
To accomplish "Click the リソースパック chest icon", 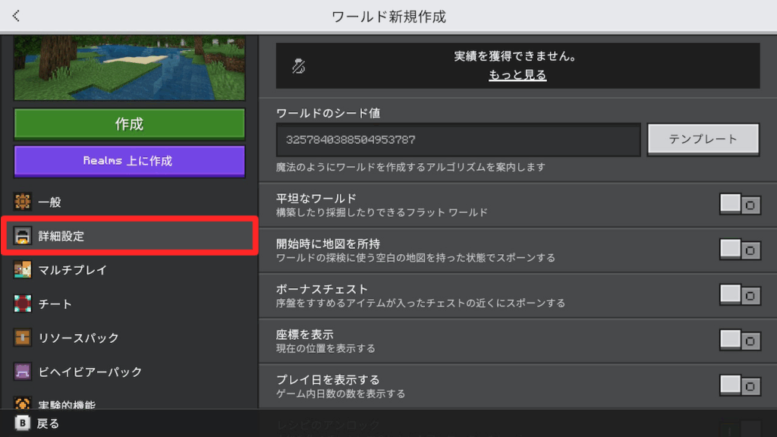I will (23, 338).
